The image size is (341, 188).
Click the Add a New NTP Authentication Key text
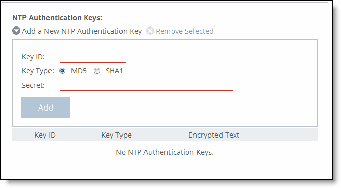click(82, 31)
